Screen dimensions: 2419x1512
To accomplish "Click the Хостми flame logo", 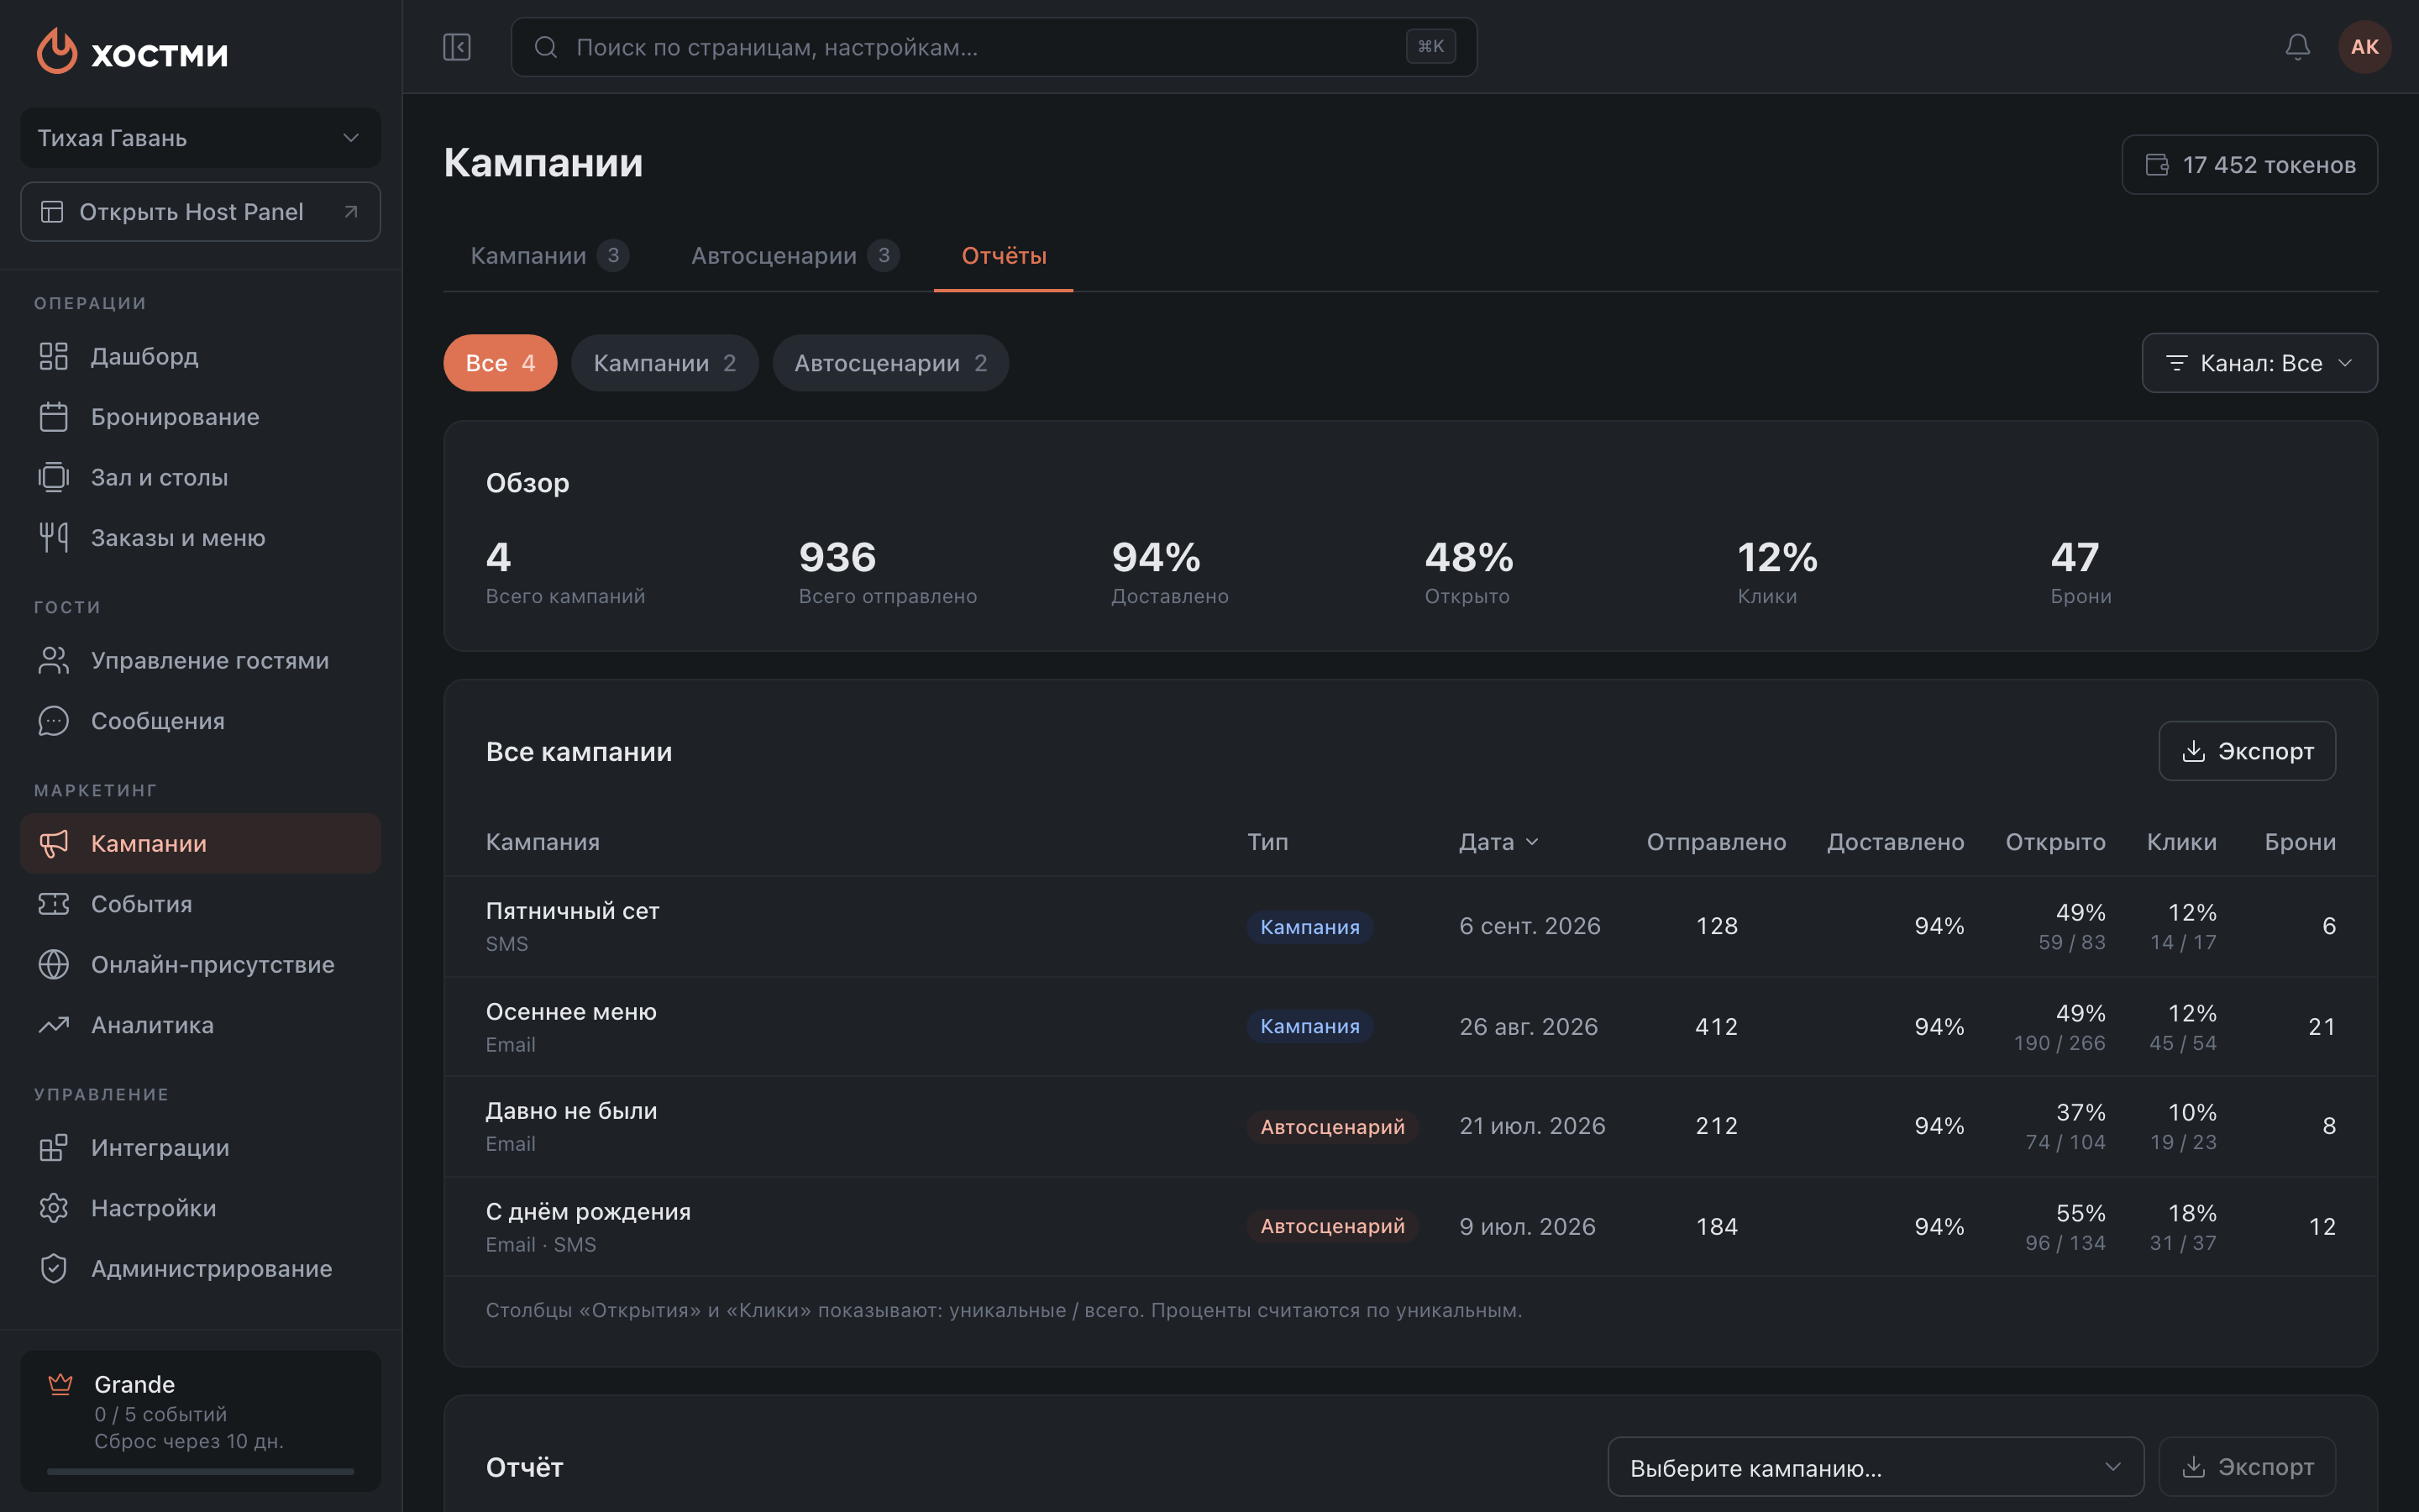I will (x=57, y=51).
